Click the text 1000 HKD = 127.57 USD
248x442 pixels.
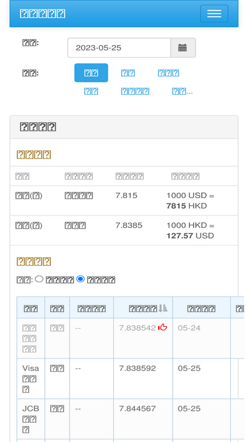point(190,231)
